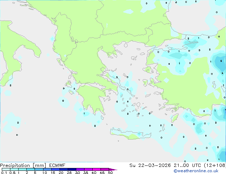Viewport: 226px width, 174px height.
Task: Click the 0.1–0.5 mm legend color swatch
Action: click(x=6, y=169)
